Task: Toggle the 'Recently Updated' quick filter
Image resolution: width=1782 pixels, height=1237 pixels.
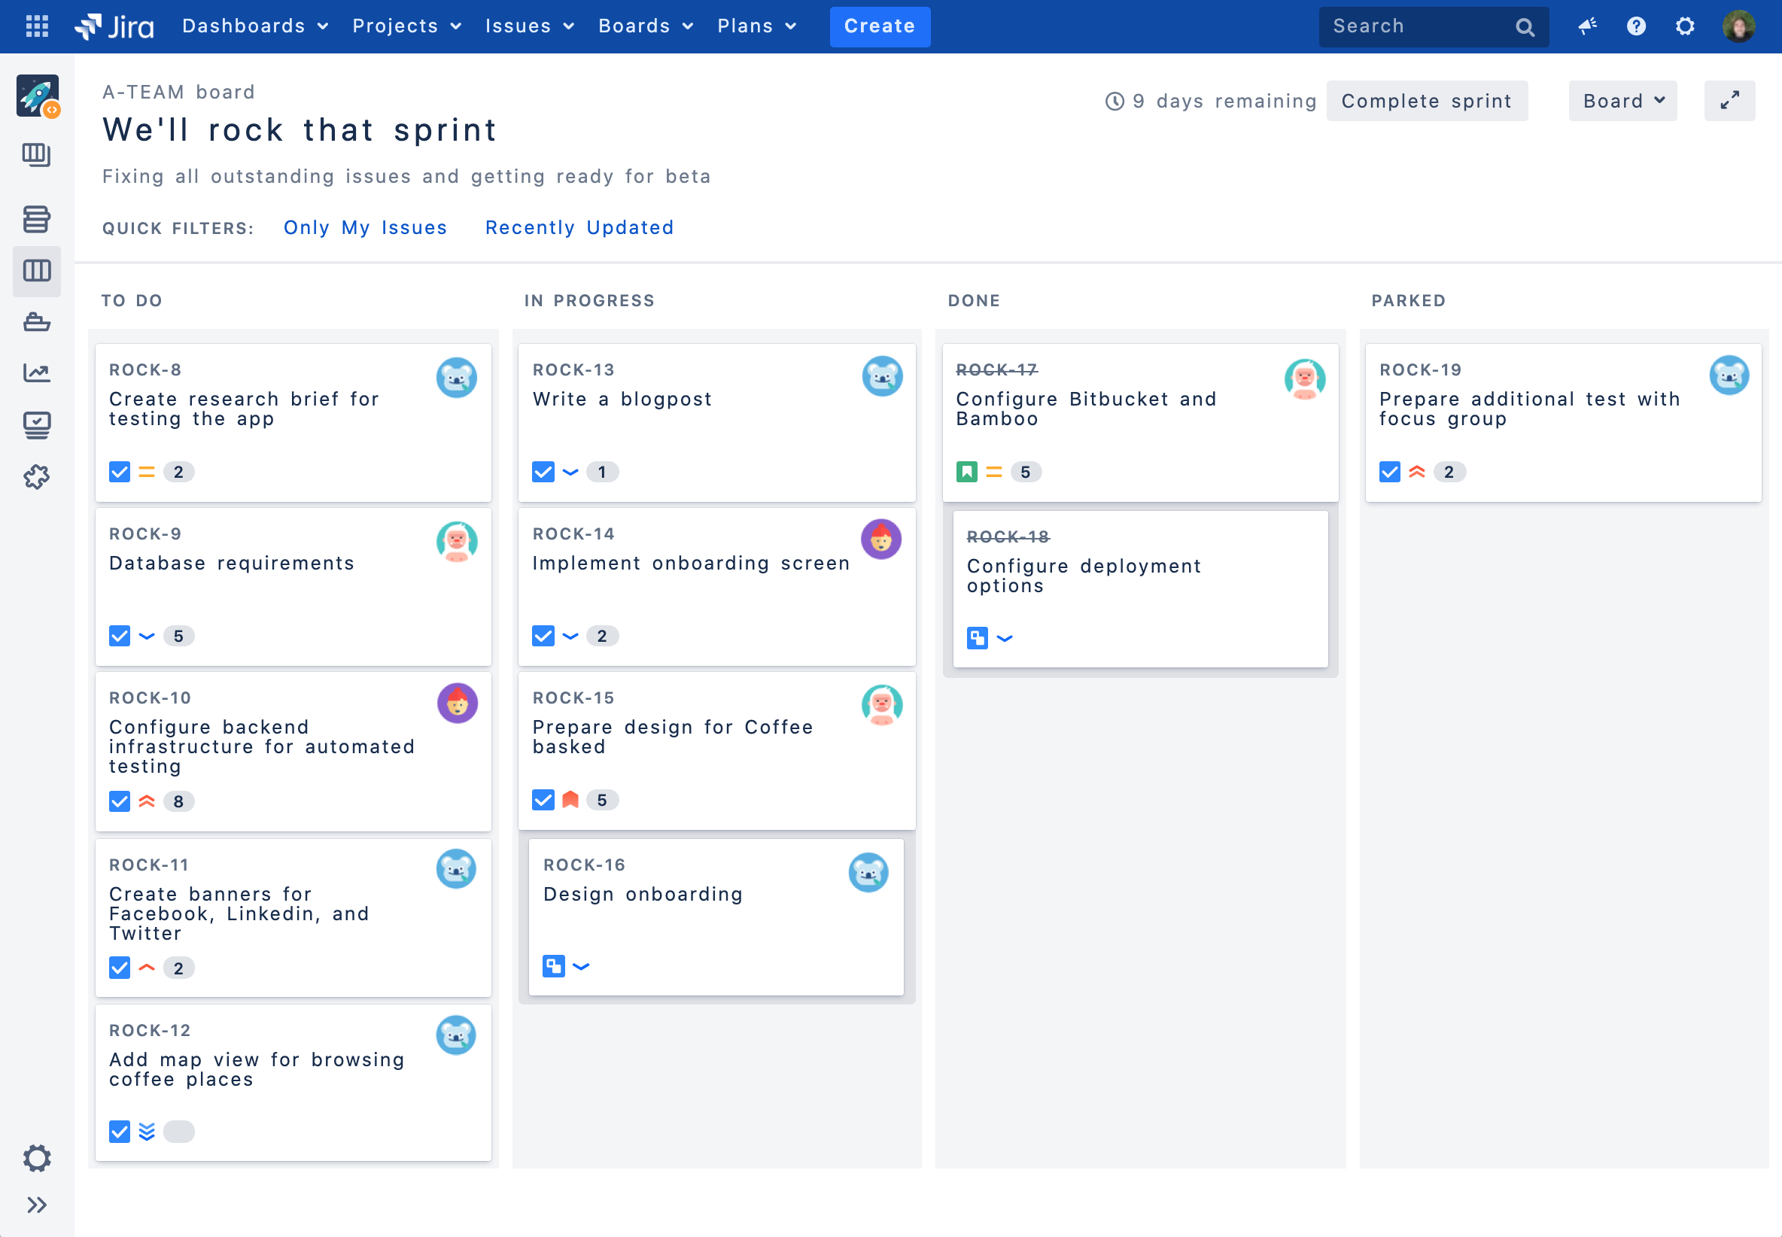Action: pyautogui.click(x=579, y=226)
